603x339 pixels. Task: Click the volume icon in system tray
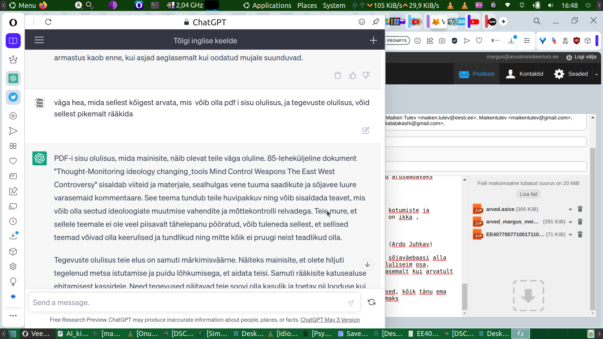tap(551, 5)
